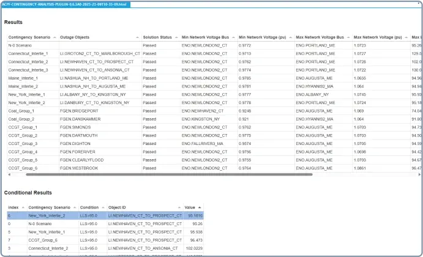Click sort arrow in Max Network Voltage (pu) header
Image resolution: width=423 pixels, height=257 pixels.
click(405, 37)
